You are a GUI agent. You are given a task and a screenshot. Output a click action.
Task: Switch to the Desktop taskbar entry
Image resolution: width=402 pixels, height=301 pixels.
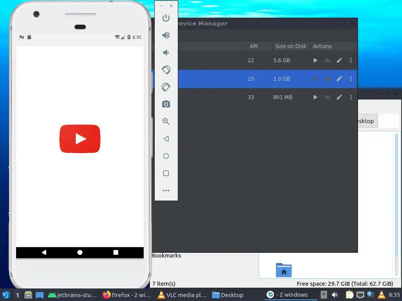[228, 295]
